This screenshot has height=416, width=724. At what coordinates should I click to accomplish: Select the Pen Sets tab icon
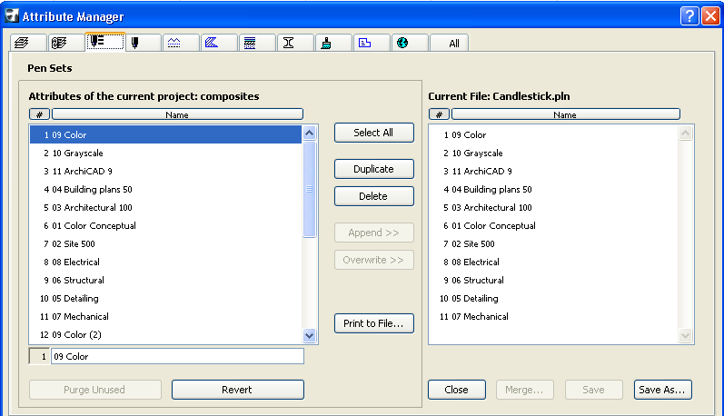(105, 42)
